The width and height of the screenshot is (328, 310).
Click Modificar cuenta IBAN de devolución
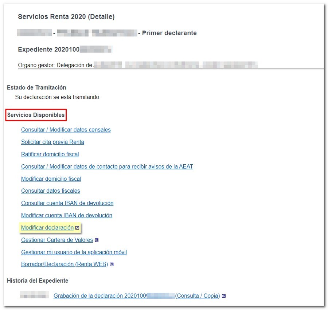(67, 216)
